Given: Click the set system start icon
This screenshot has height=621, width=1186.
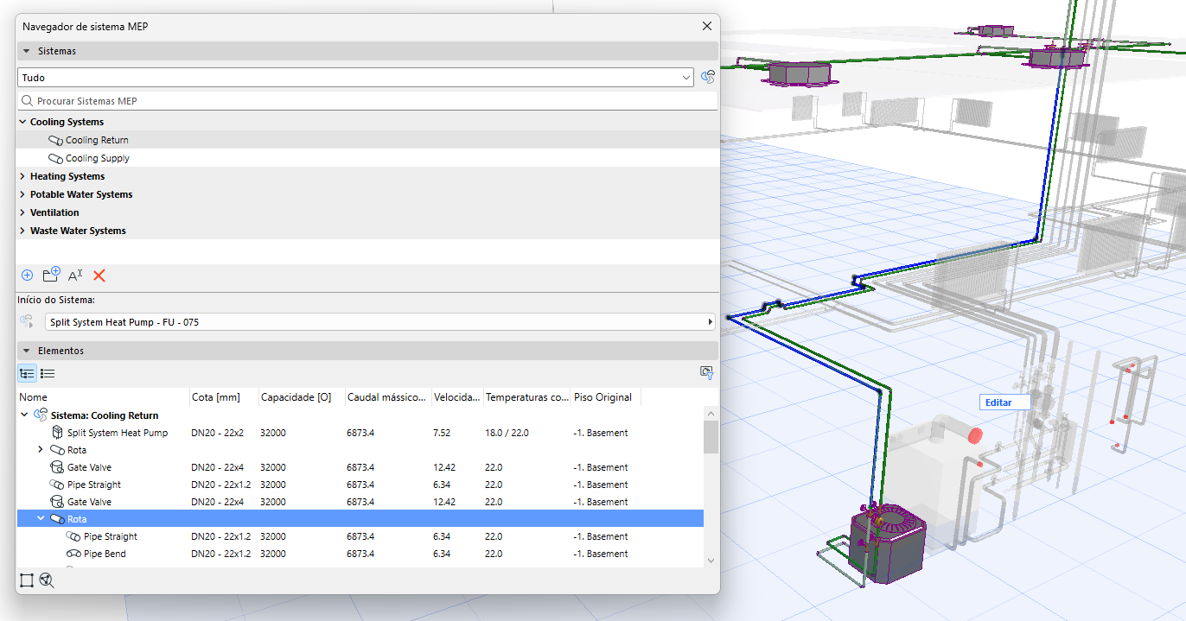Looking at the screenshot, I should coord(28,322).
